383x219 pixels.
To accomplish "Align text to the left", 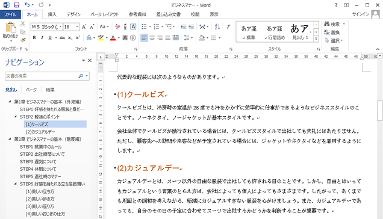I will tap(144, 38).
